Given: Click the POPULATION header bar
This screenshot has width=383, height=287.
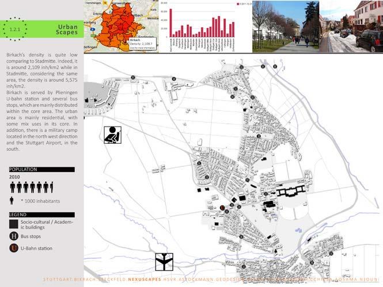Looking at the screenshot, I should click(x=42, y=170).
